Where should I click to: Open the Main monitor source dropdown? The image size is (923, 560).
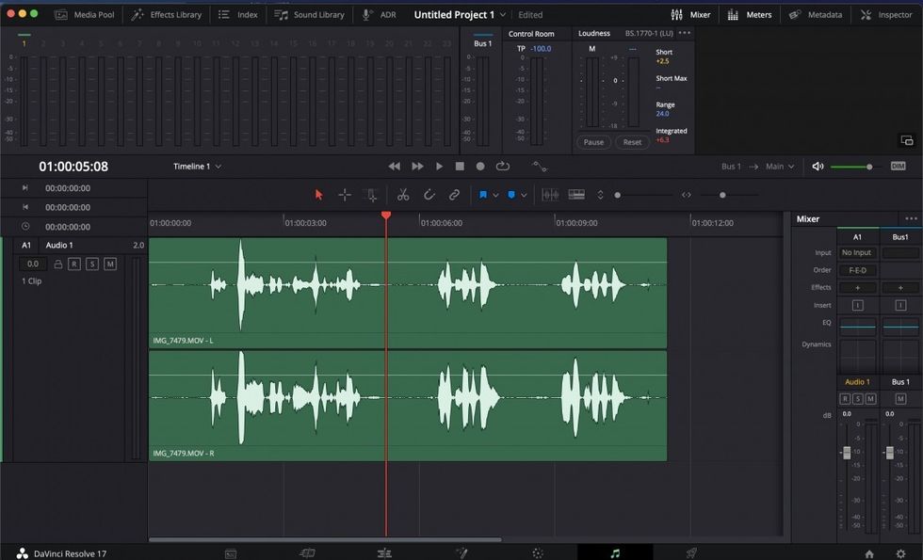[780, 167]
